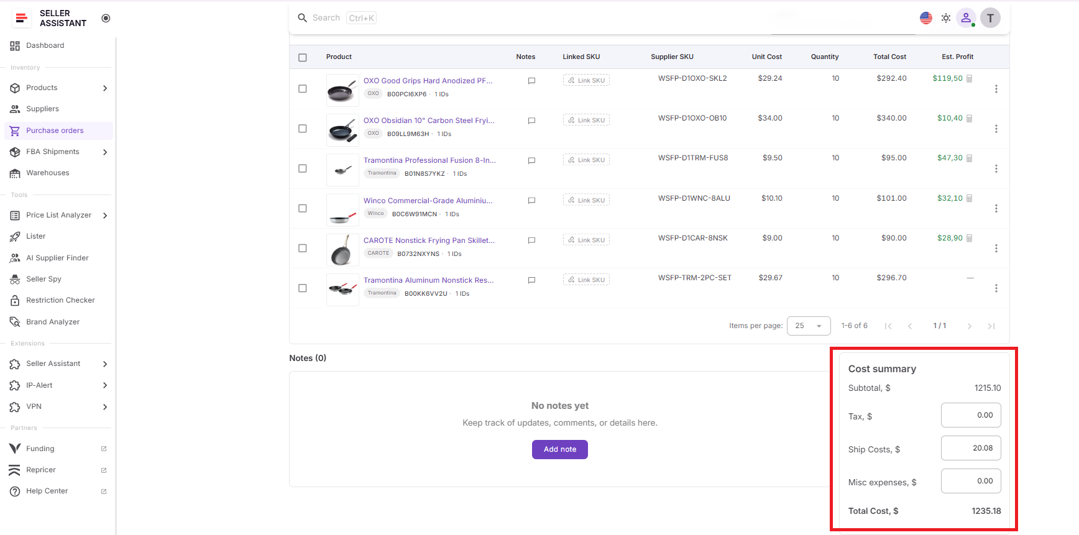Edit the Ship Costs amount field
1079x535 pixels.
[971, 448]
